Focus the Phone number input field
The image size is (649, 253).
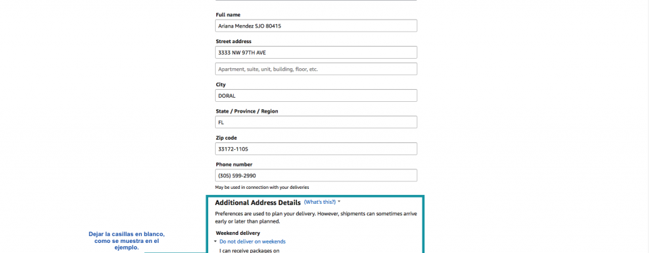[316, 175]
